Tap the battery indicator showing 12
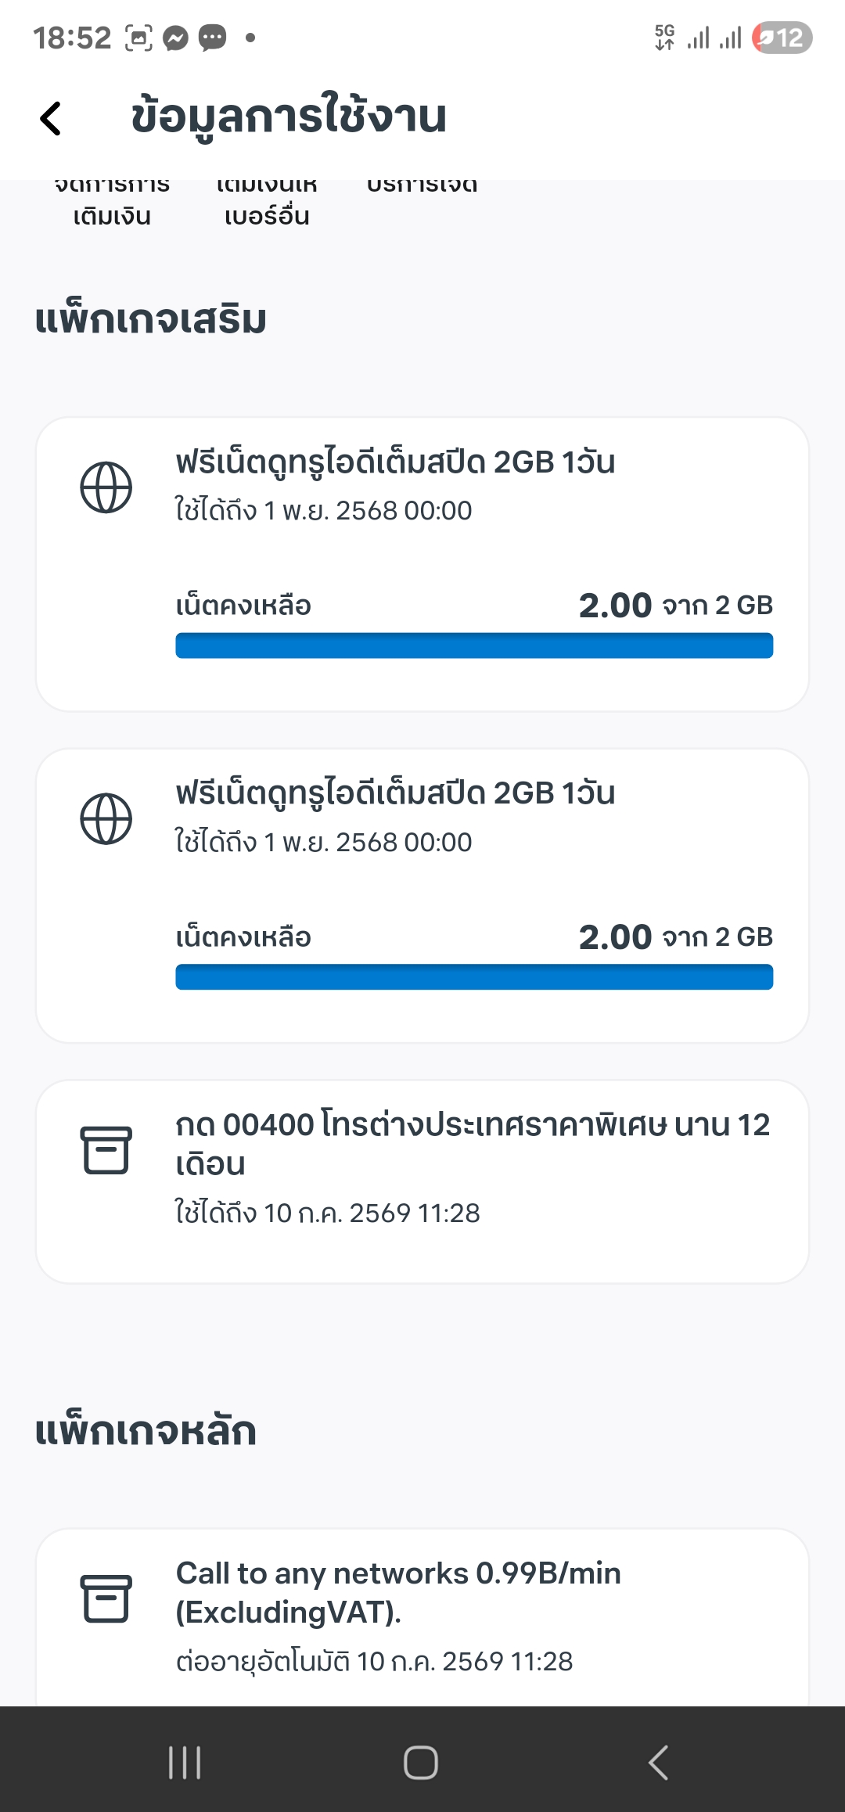Viewport: 845px width, 1812px height. [782, 38]
